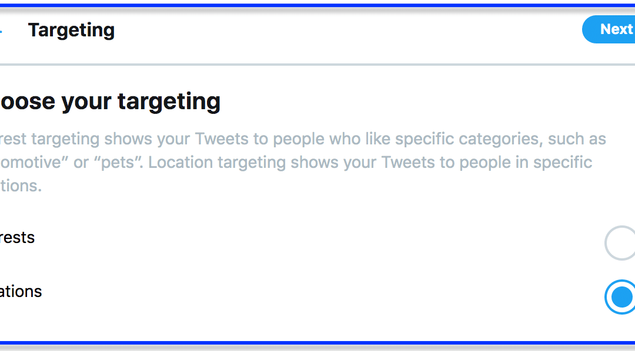Click the 'Choose your targeting' heading
Viewport: 635px width, 351px height.
point(110,101)
